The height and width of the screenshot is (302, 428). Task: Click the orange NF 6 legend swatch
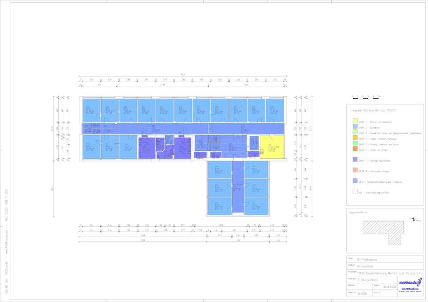point(355,150)
